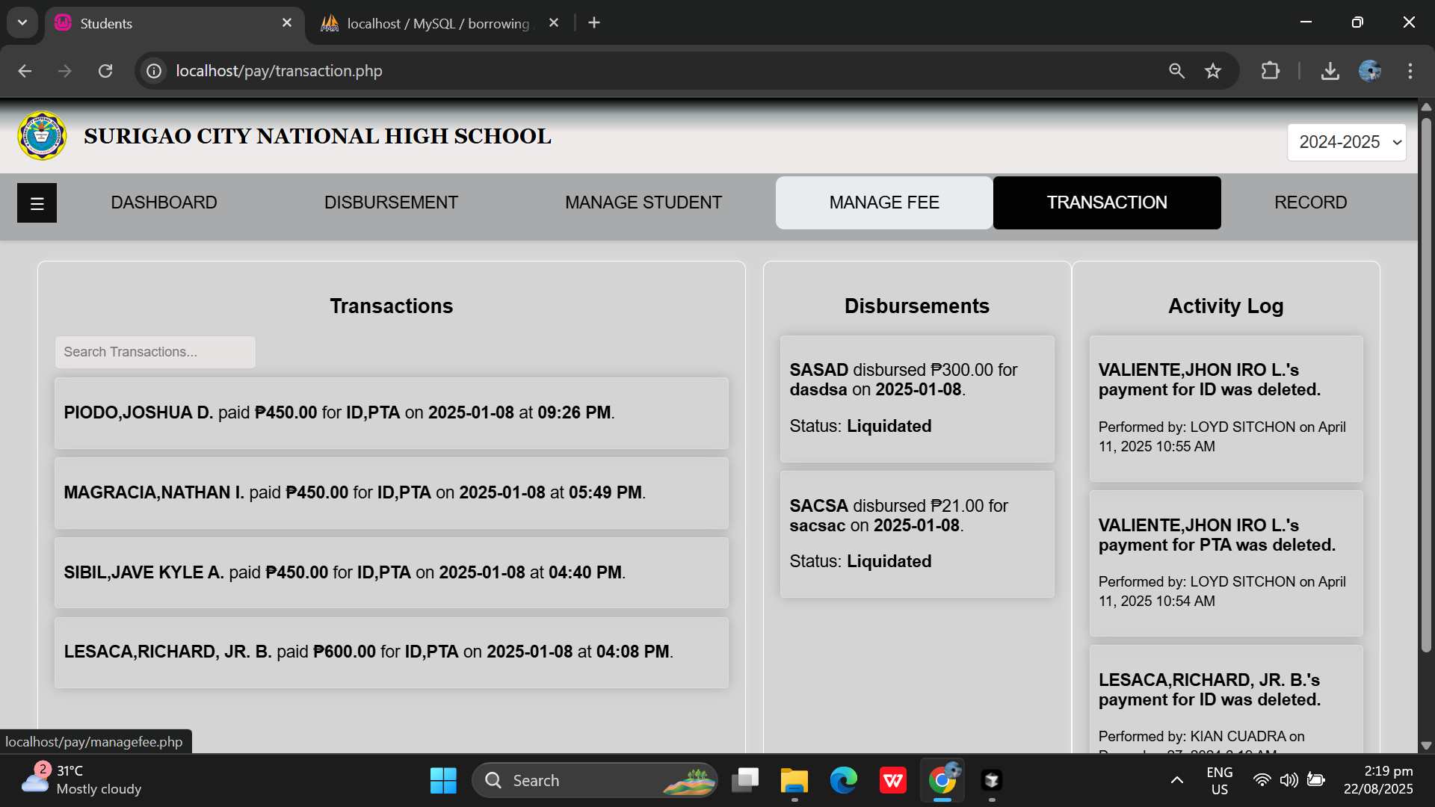The image size is (1435, 807).
Task: Switch to the localhost MySQL tab
Action: (x=426, y=23)
